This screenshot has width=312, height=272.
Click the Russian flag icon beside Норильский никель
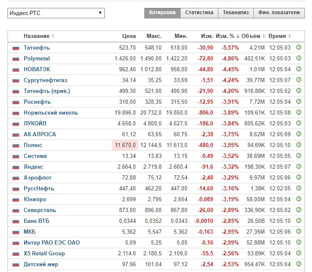click(x=16, y=113)
